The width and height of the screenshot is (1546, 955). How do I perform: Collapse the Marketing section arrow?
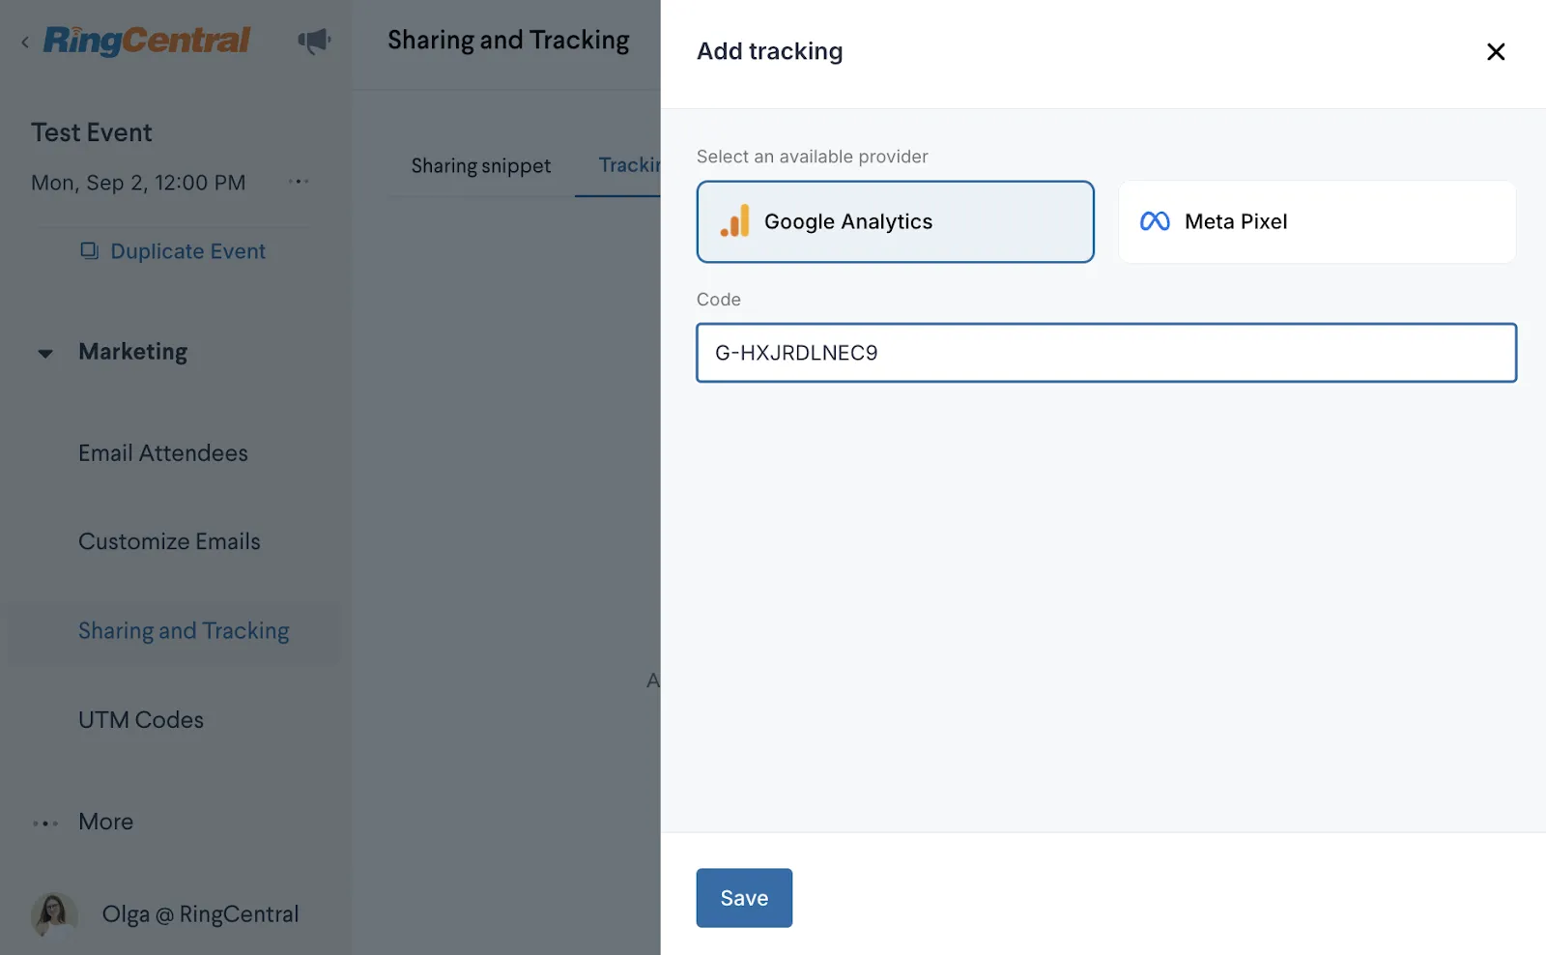pos(45,353)
